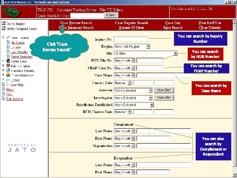Click the Locator page icon
The width and height of the screenshot is (237, 178).
(8, 47)
